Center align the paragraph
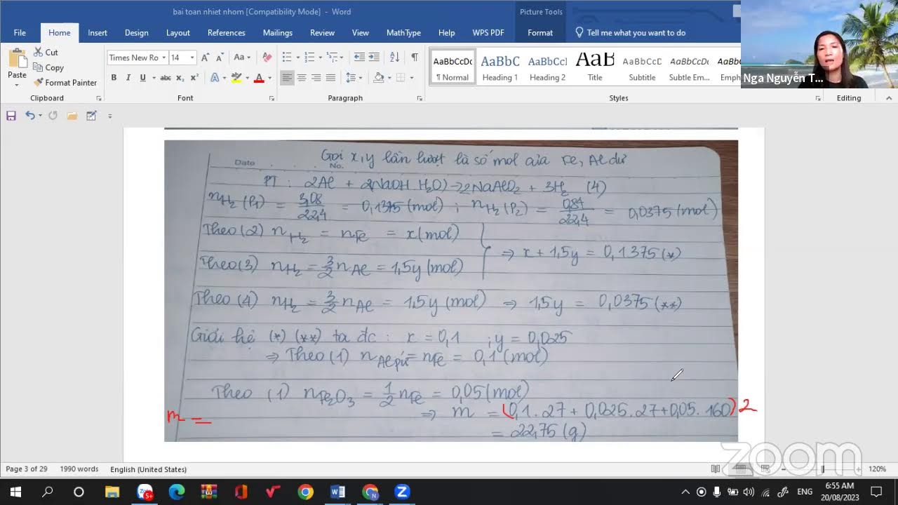The width and height of the screenshot is (898, 505). pyautogui.click(x=302, y=78)
